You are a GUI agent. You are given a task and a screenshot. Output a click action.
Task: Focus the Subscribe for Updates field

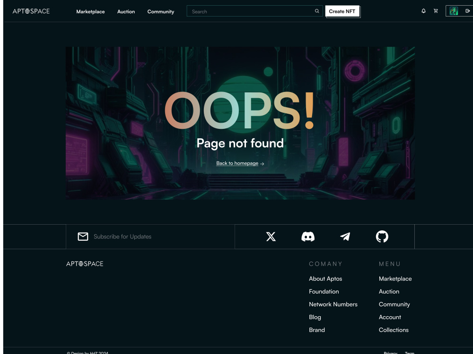[150, 236]
